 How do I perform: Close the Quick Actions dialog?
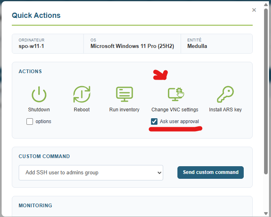coord(254,10)
